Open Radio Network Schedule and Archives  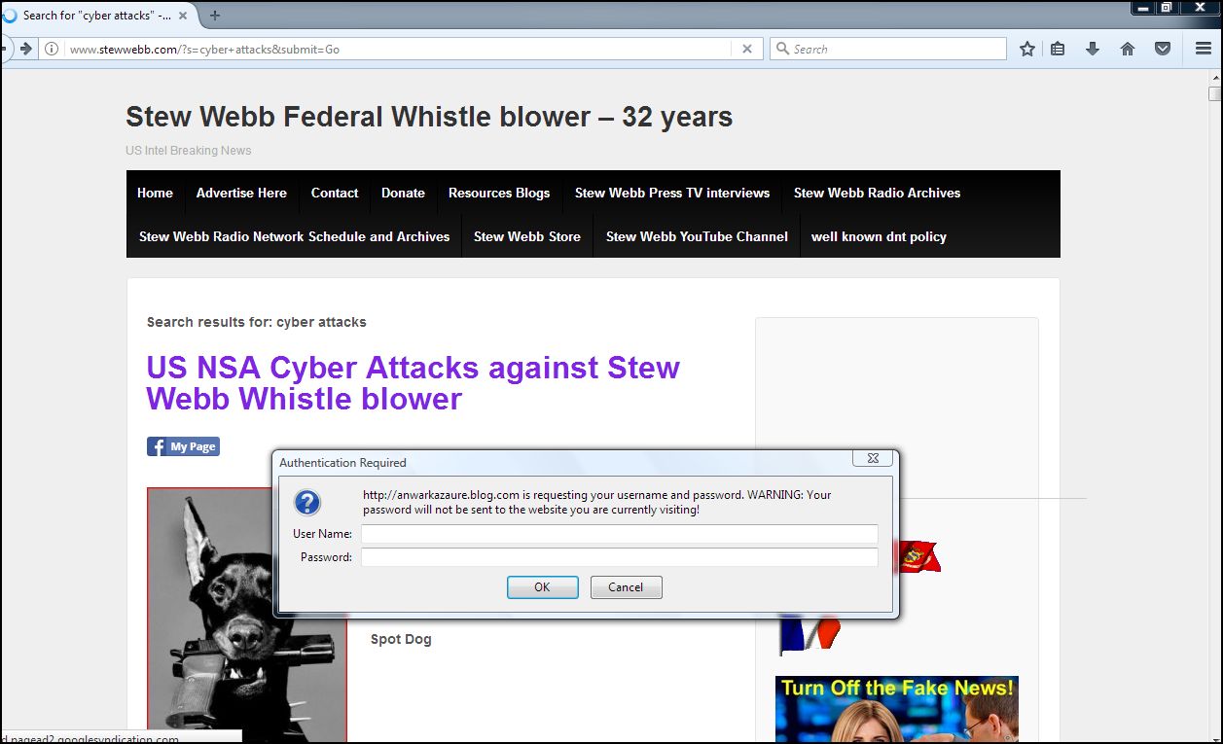(x=295, y=236)
